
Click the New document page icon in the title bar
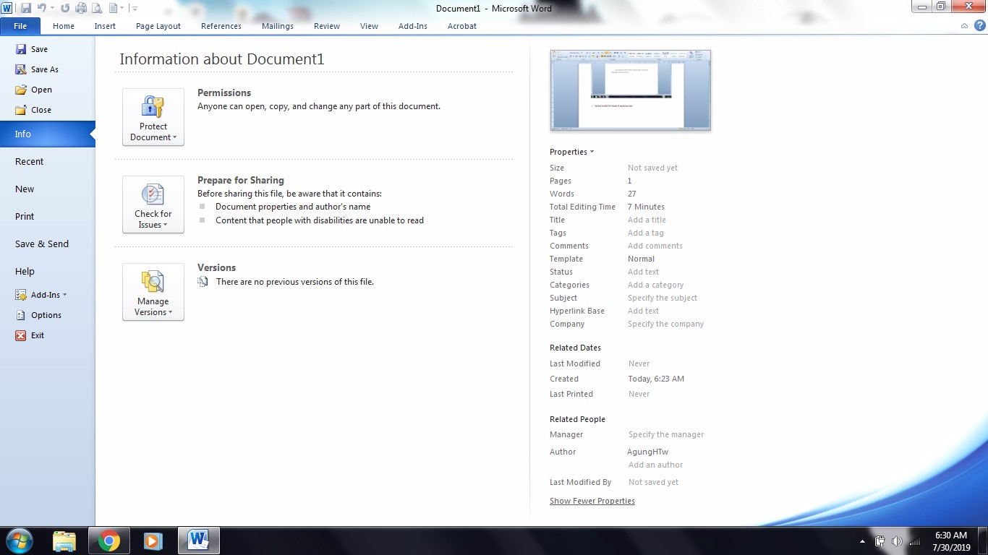tap(113, 8)
